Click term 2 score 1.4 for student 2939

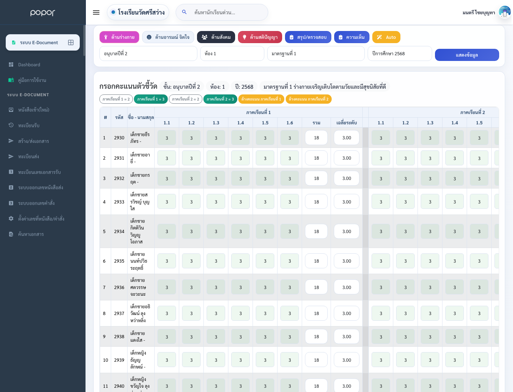455,360
